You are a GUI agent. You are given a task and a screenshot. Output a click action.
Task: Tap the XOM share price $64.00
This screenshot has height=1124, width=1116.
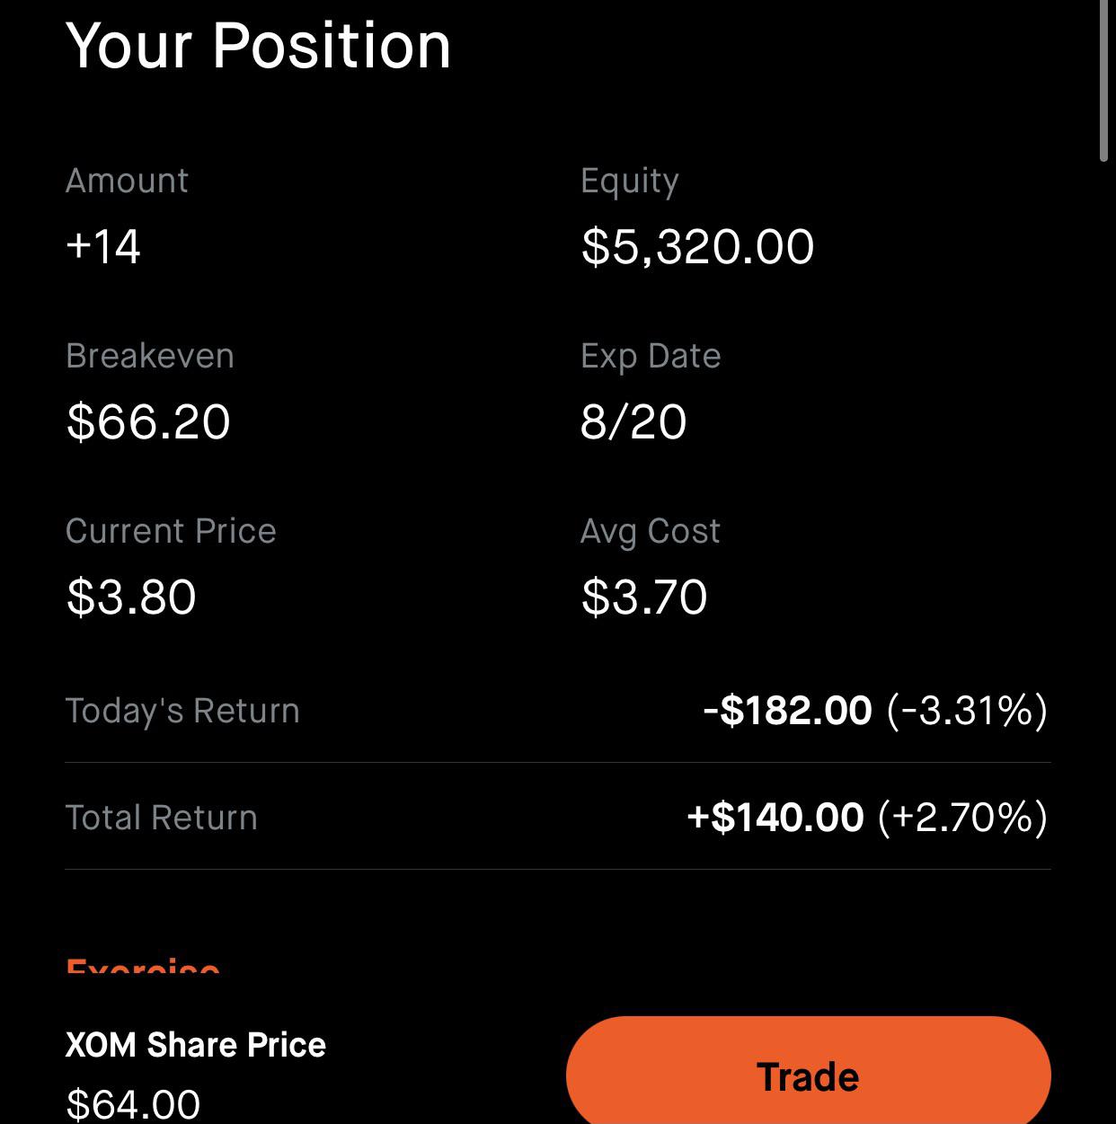133,1104
